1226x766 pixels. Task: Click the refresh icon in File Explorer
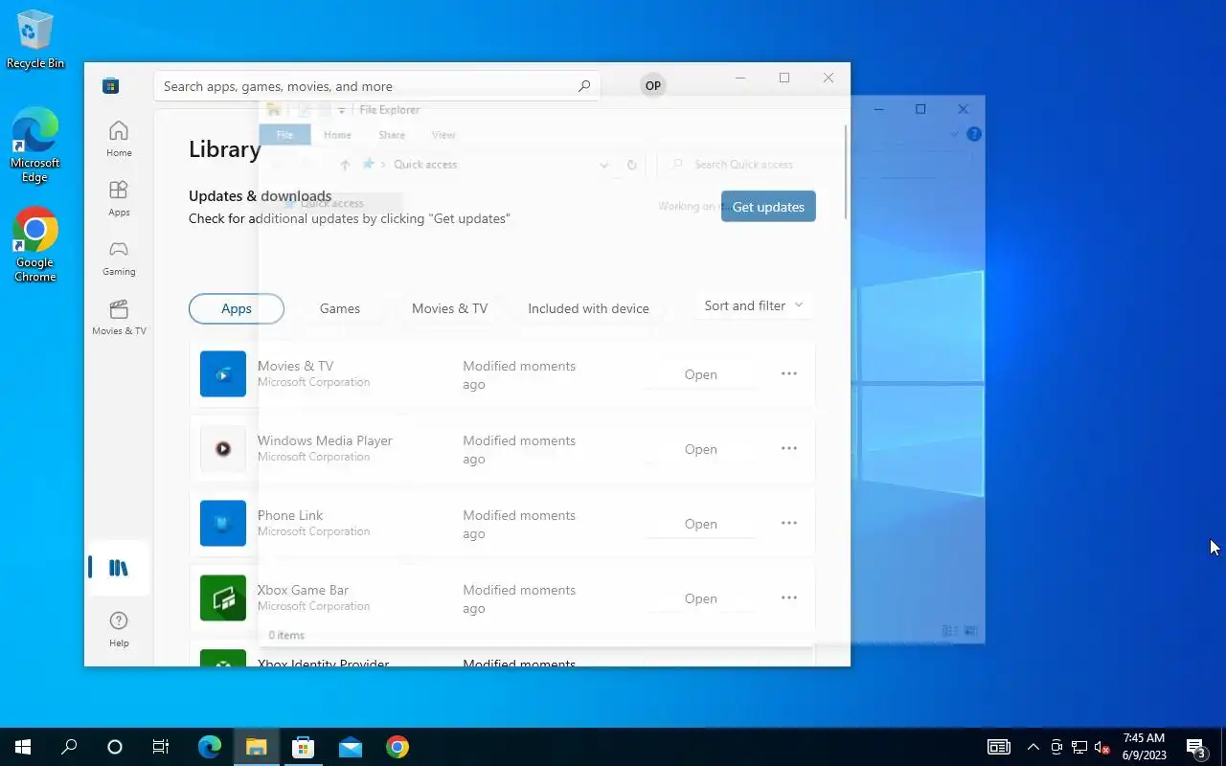pos(631,165)
